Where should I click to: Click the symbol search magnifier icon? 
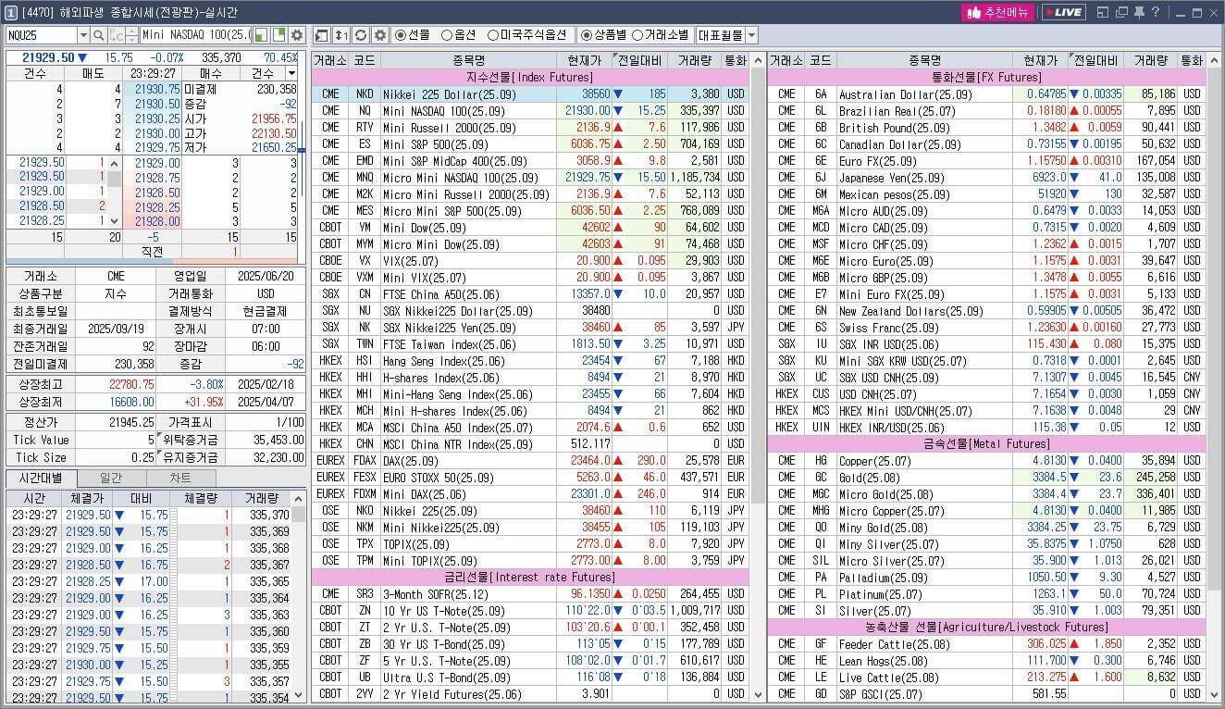(98, 35)
